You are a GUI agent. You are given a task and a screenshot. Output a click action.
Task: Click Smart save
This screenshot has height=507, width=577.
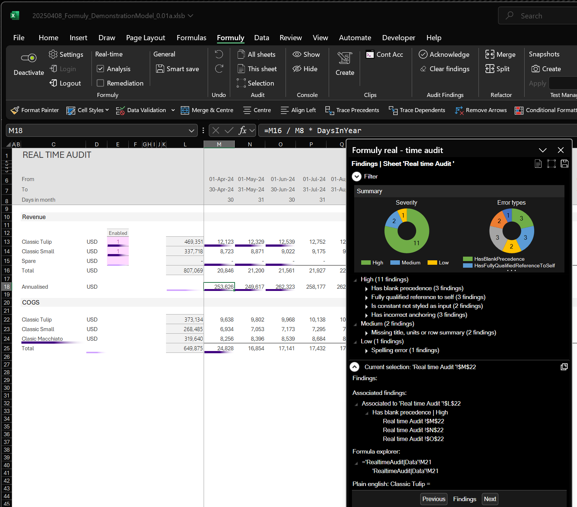pyautogui.click(x=177, y=69)
